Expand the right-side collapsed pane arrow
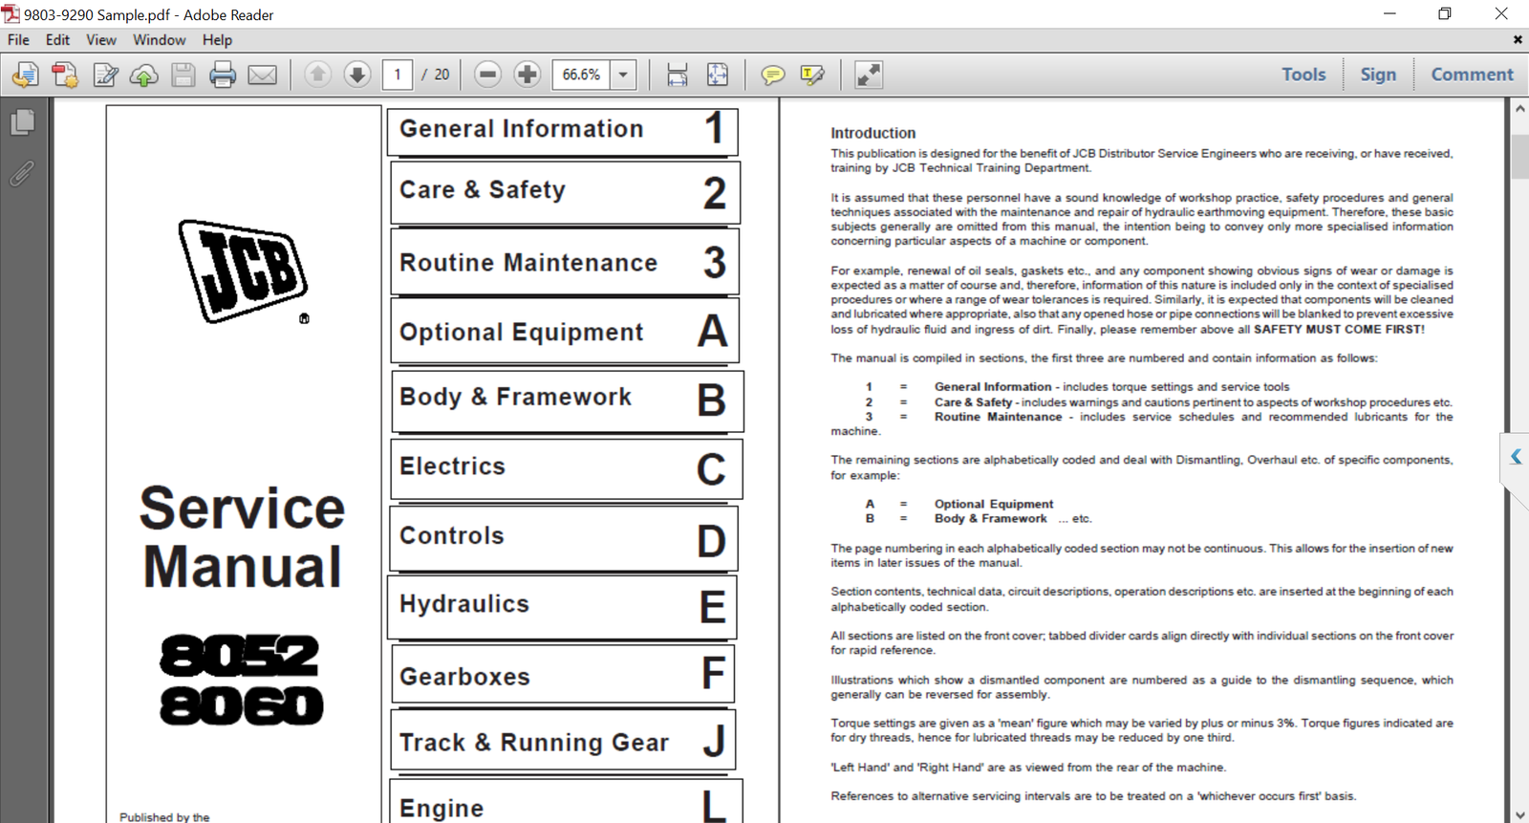The height and width of the screenshot is (823, 1529). [1516, 457]
